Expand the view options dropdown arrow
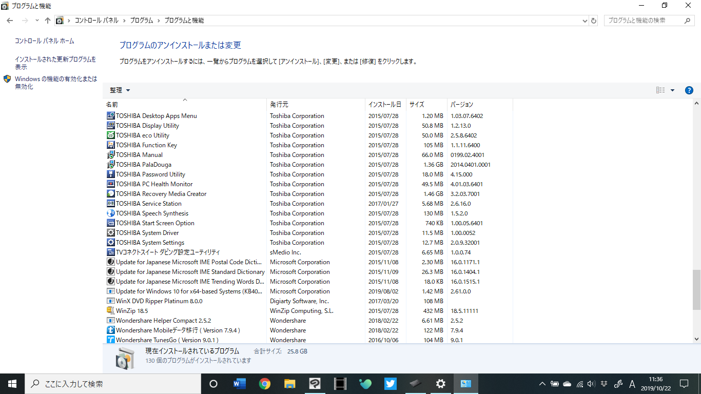The image size is (701, 394). (x=672, y=90)
